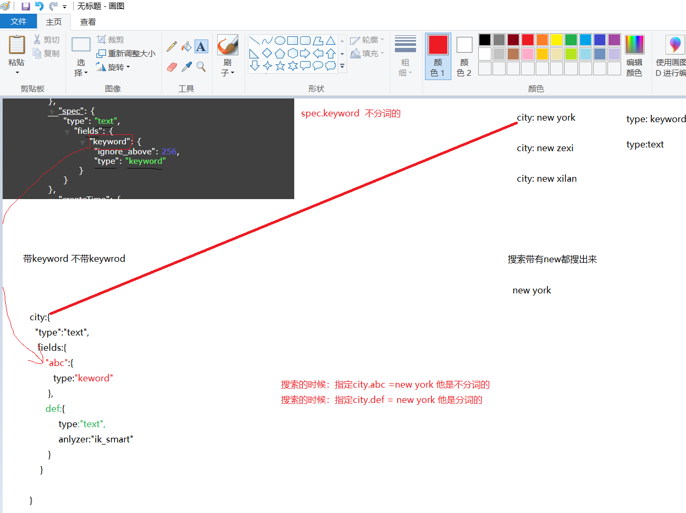The height and width of the screenshot is (513, 686).
Task: Open the 填充 (Fill) dropdown
Action: pyautogui.click(x=368, y=53)
